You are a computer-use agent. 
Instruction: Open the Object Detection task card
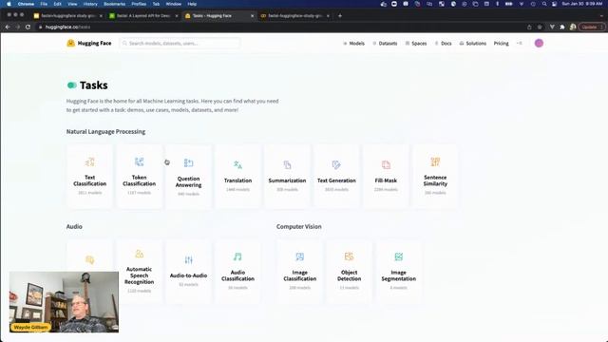tap(349, 272)
